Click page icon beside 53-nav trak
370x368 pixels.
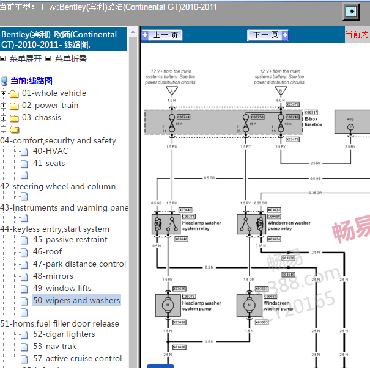[x=24, y=347]
